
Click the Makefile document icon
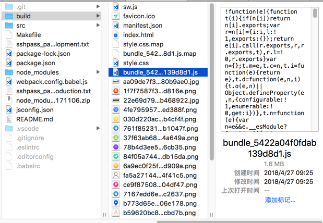(9, 35)
